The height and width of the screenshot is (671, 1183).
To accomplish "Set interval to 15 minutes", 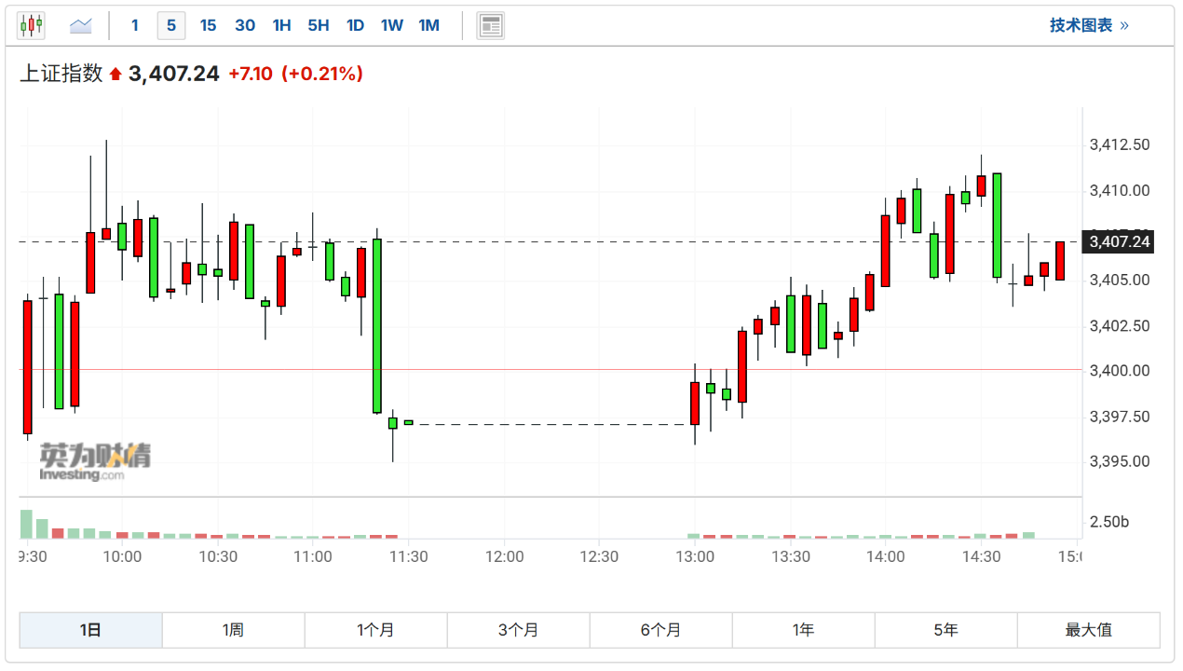I will [208, 25].
